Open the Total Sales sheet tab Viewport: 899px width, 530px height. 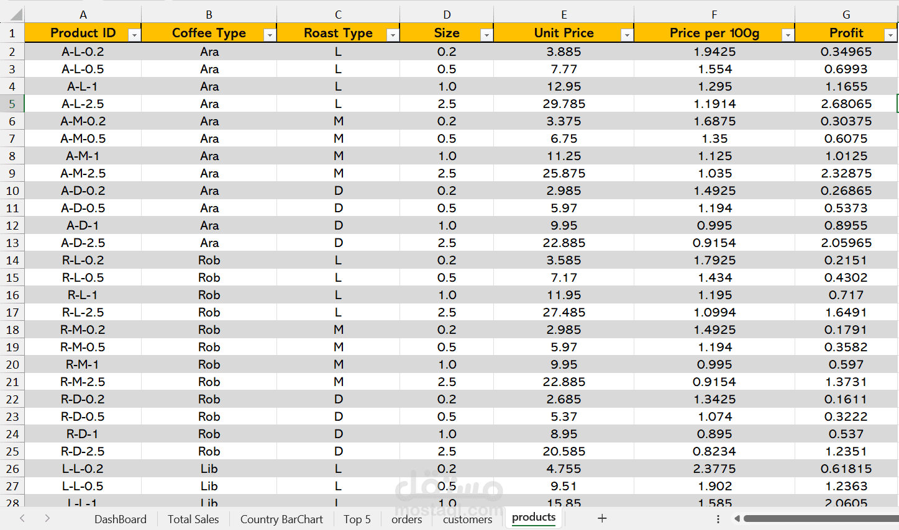pos(193,519)
